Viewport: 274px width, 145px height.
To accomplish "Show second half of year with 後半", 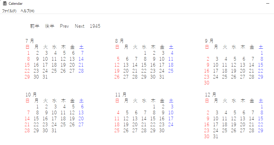I will click(x=50, y=26).
